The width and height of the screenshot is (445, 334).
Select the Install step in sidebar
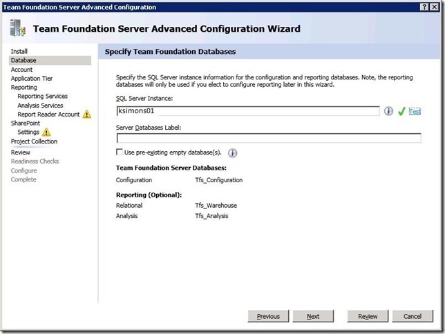point(19,51)
